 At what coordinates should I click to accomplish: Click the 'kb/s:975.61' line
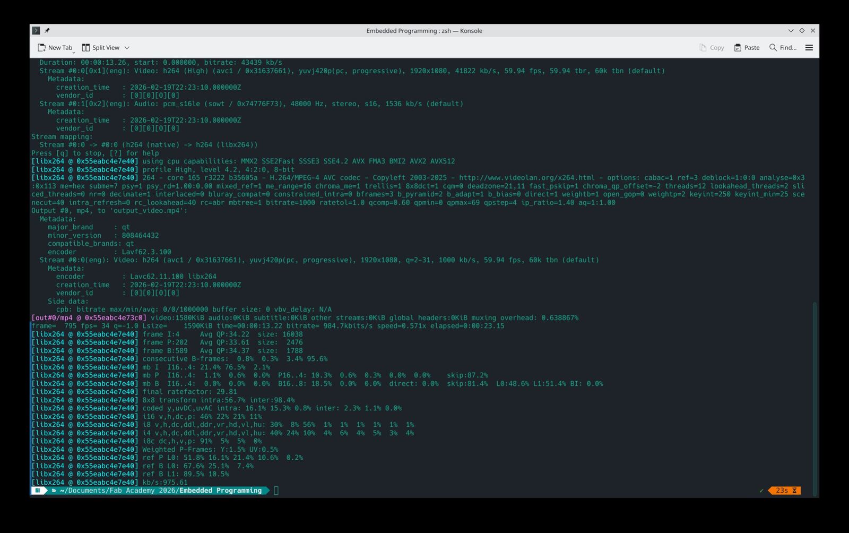pos(109,483)
